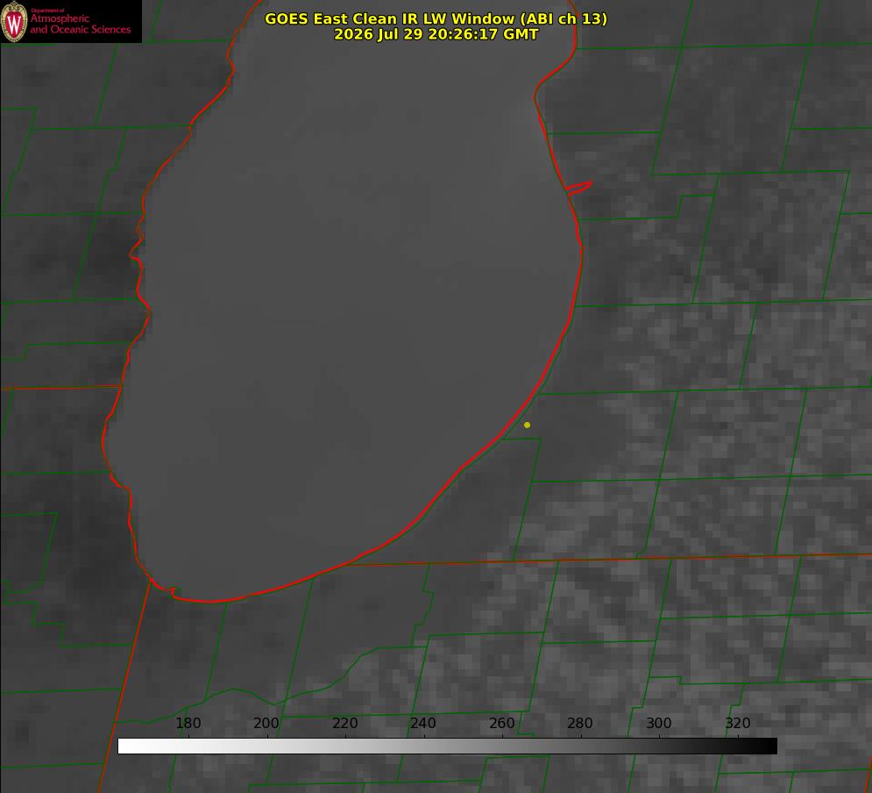Click the black end of the colorbar

point(768,746)
